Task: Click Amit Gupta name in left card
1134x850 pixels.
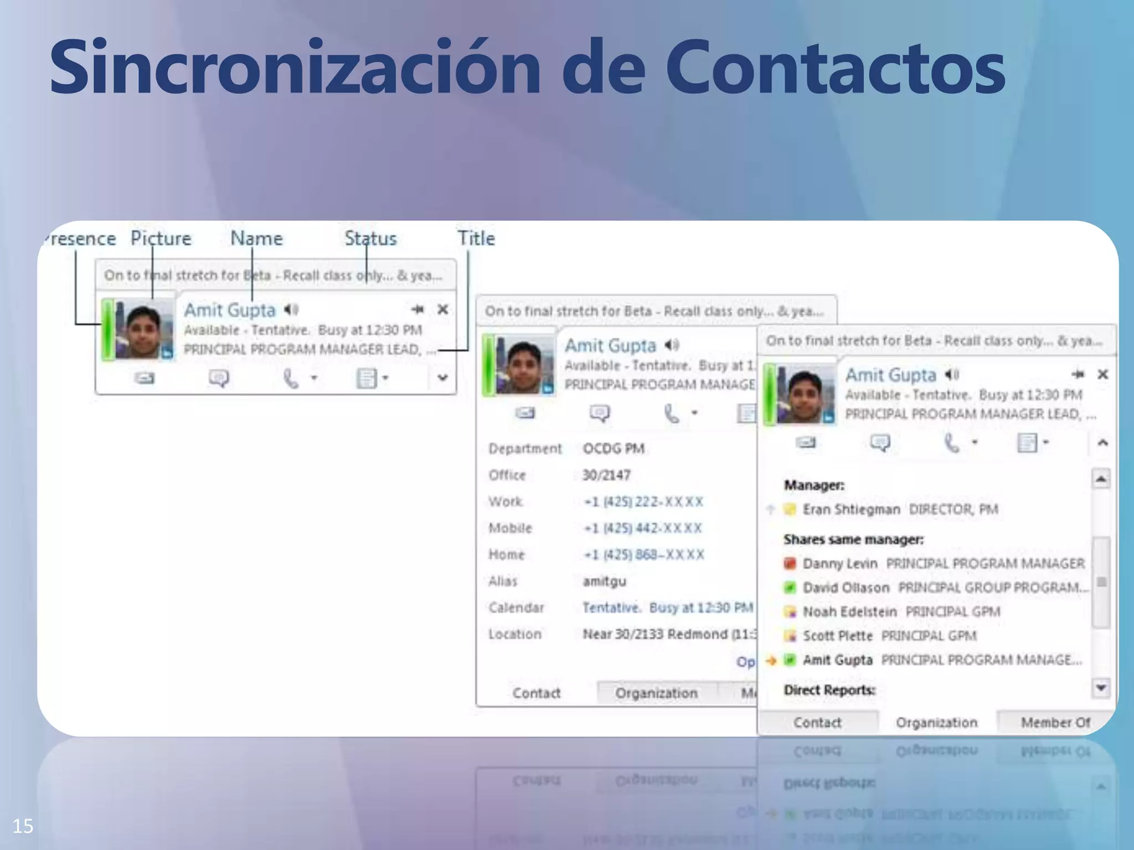Action: (x=230, y=310)
